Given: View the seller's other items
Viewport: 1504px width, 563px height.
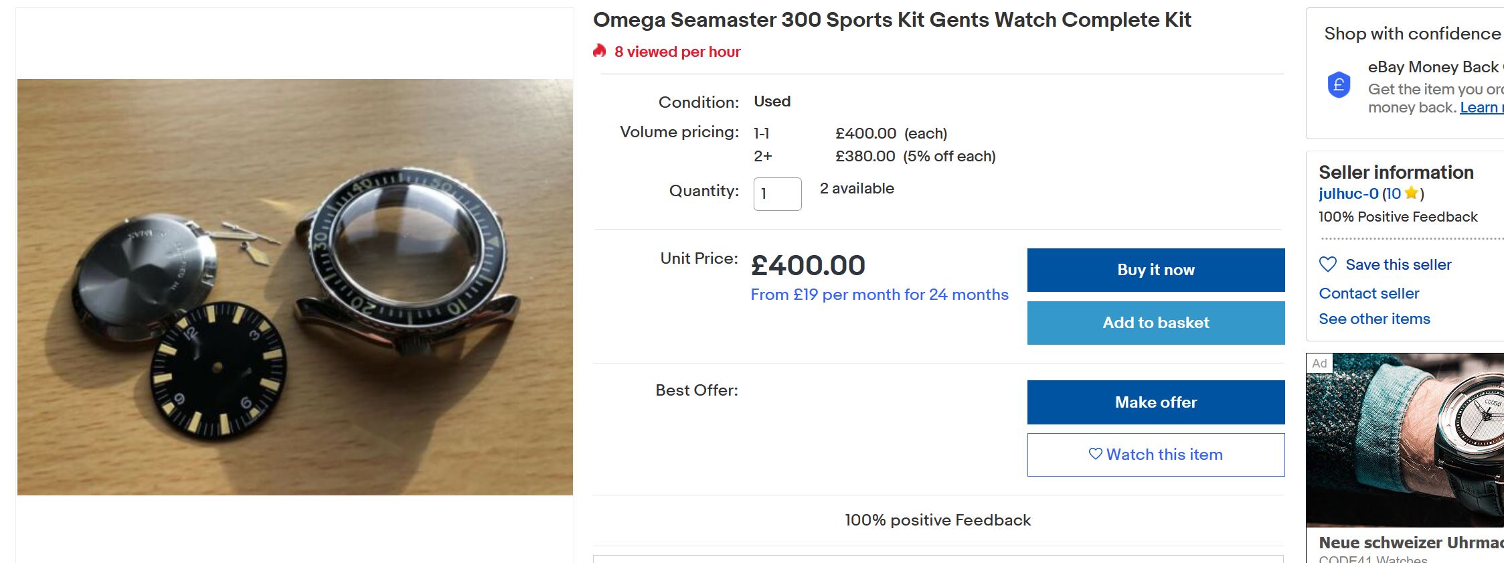Looking at the screenshot, I should point(1374,319).
